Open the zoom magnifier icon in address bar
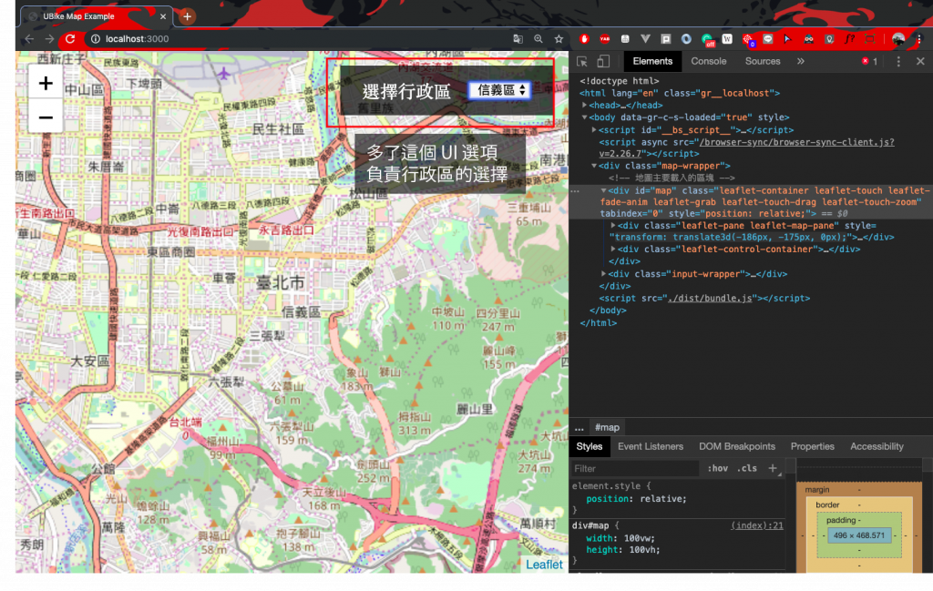The width and height of the screenshot is (933, 591). (x=538, y=38)
